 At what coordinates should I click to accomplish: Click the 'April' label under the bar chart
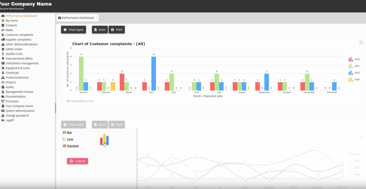[151, 92]
